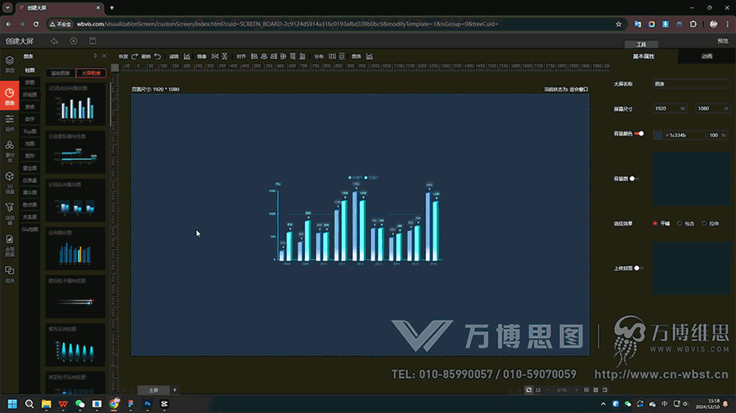Image resolution: width=736 pixels, height=413 pixels.
Task: Select the Top图 category
Action: 30,131
